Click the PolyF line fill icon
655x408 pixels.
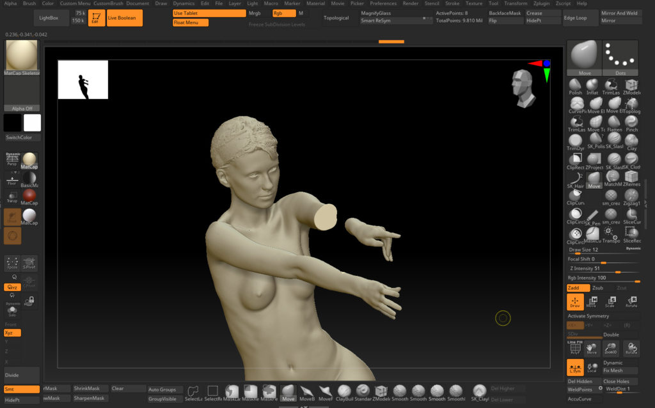(575, 347)
